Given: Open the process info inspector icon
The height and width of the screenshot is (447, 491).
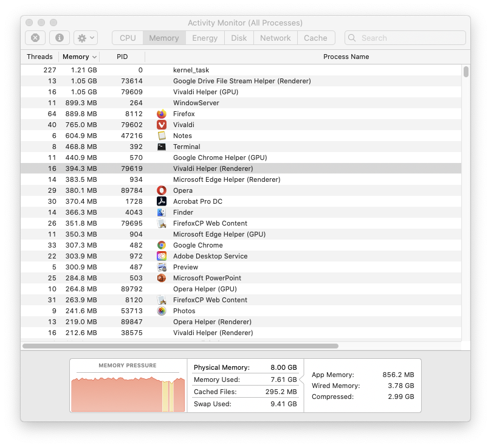Looking at the screenshot, I should pyautogui.click(x=60, y=38).
